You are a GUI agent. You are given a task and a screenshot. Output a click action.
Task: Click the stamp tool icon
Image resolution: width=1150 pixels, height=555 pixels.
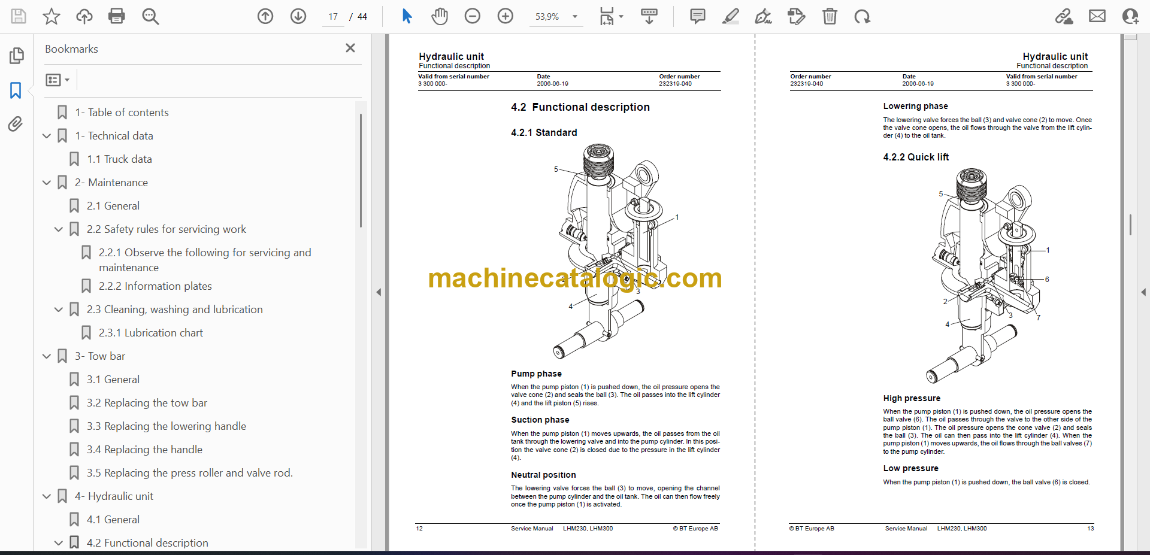(x=797, y=16)
